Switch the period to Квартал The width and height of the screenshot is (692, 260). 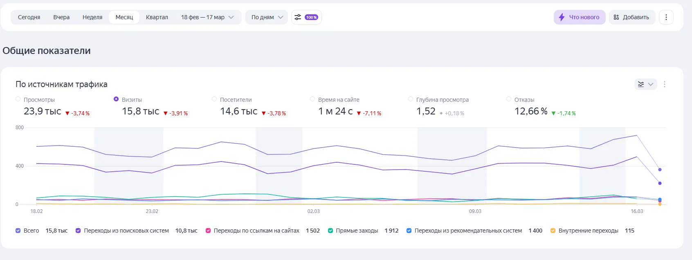[x=157, y=17]
